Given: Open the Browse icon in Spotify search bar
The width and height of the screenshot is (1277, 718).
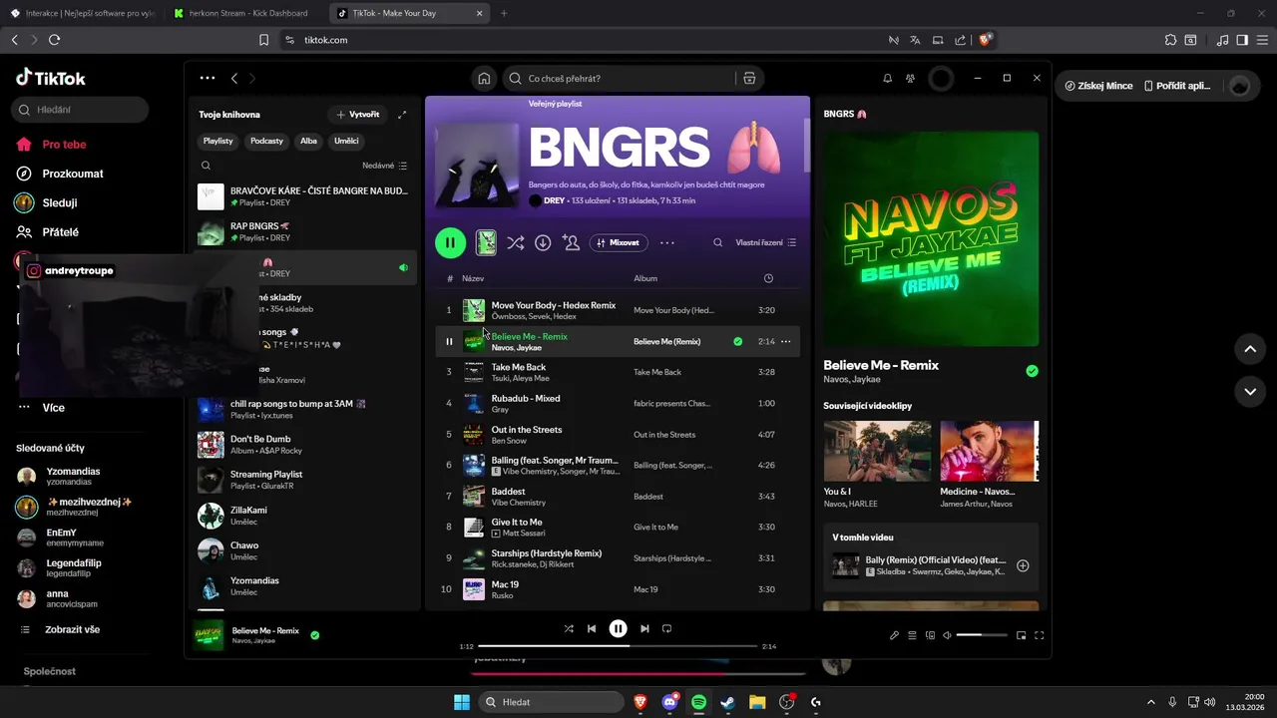Looking at the screenshot, I should pyautogui.click(x=749, y=78).
